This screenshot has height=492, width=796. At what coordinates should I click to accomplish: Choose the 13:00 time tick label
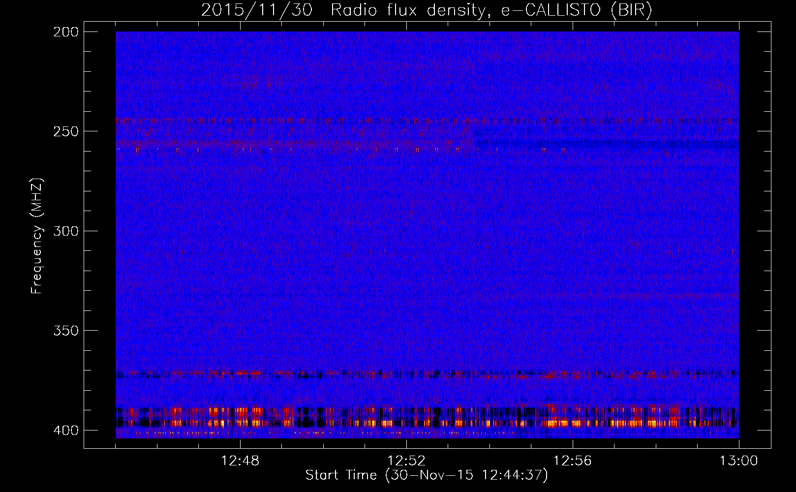[x=739, y=461]
